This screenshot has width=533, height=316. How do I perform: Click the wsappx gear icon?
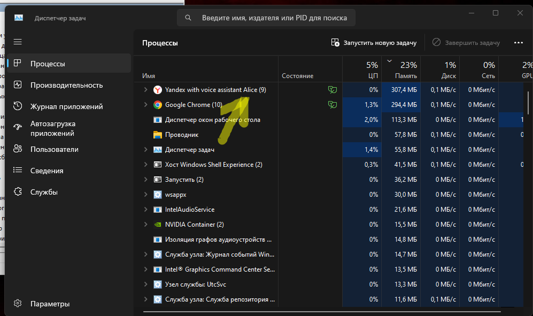click(x=157, y=195)
